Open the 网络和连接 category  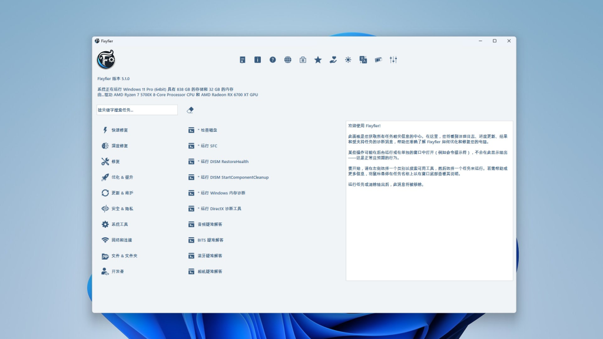coord(121,240)
